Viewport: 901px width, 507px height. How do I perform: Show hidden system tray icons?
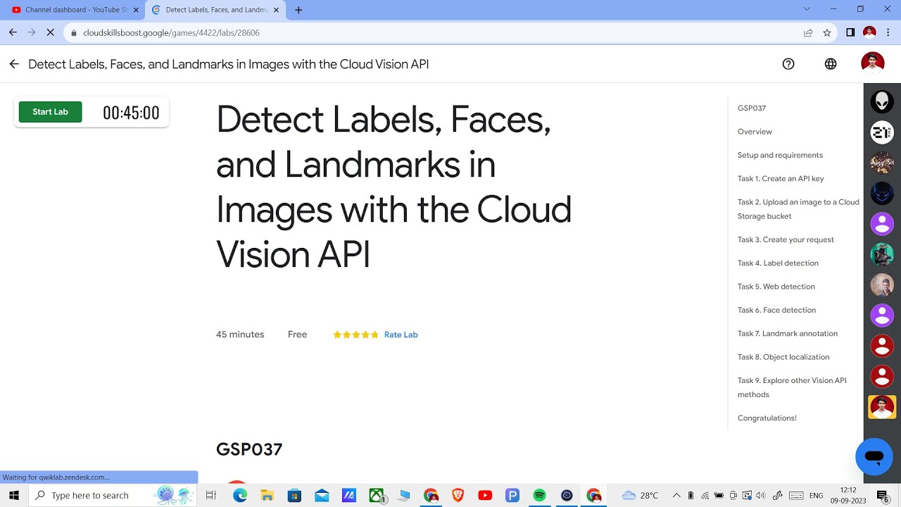pos(676,495)
